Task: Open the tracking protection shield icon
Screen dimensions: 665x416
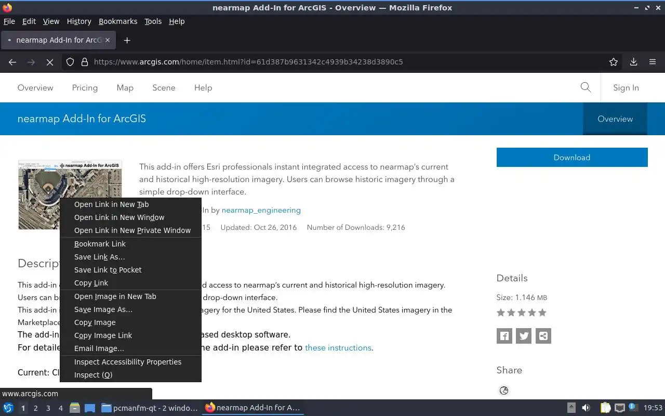Action: 70,62
